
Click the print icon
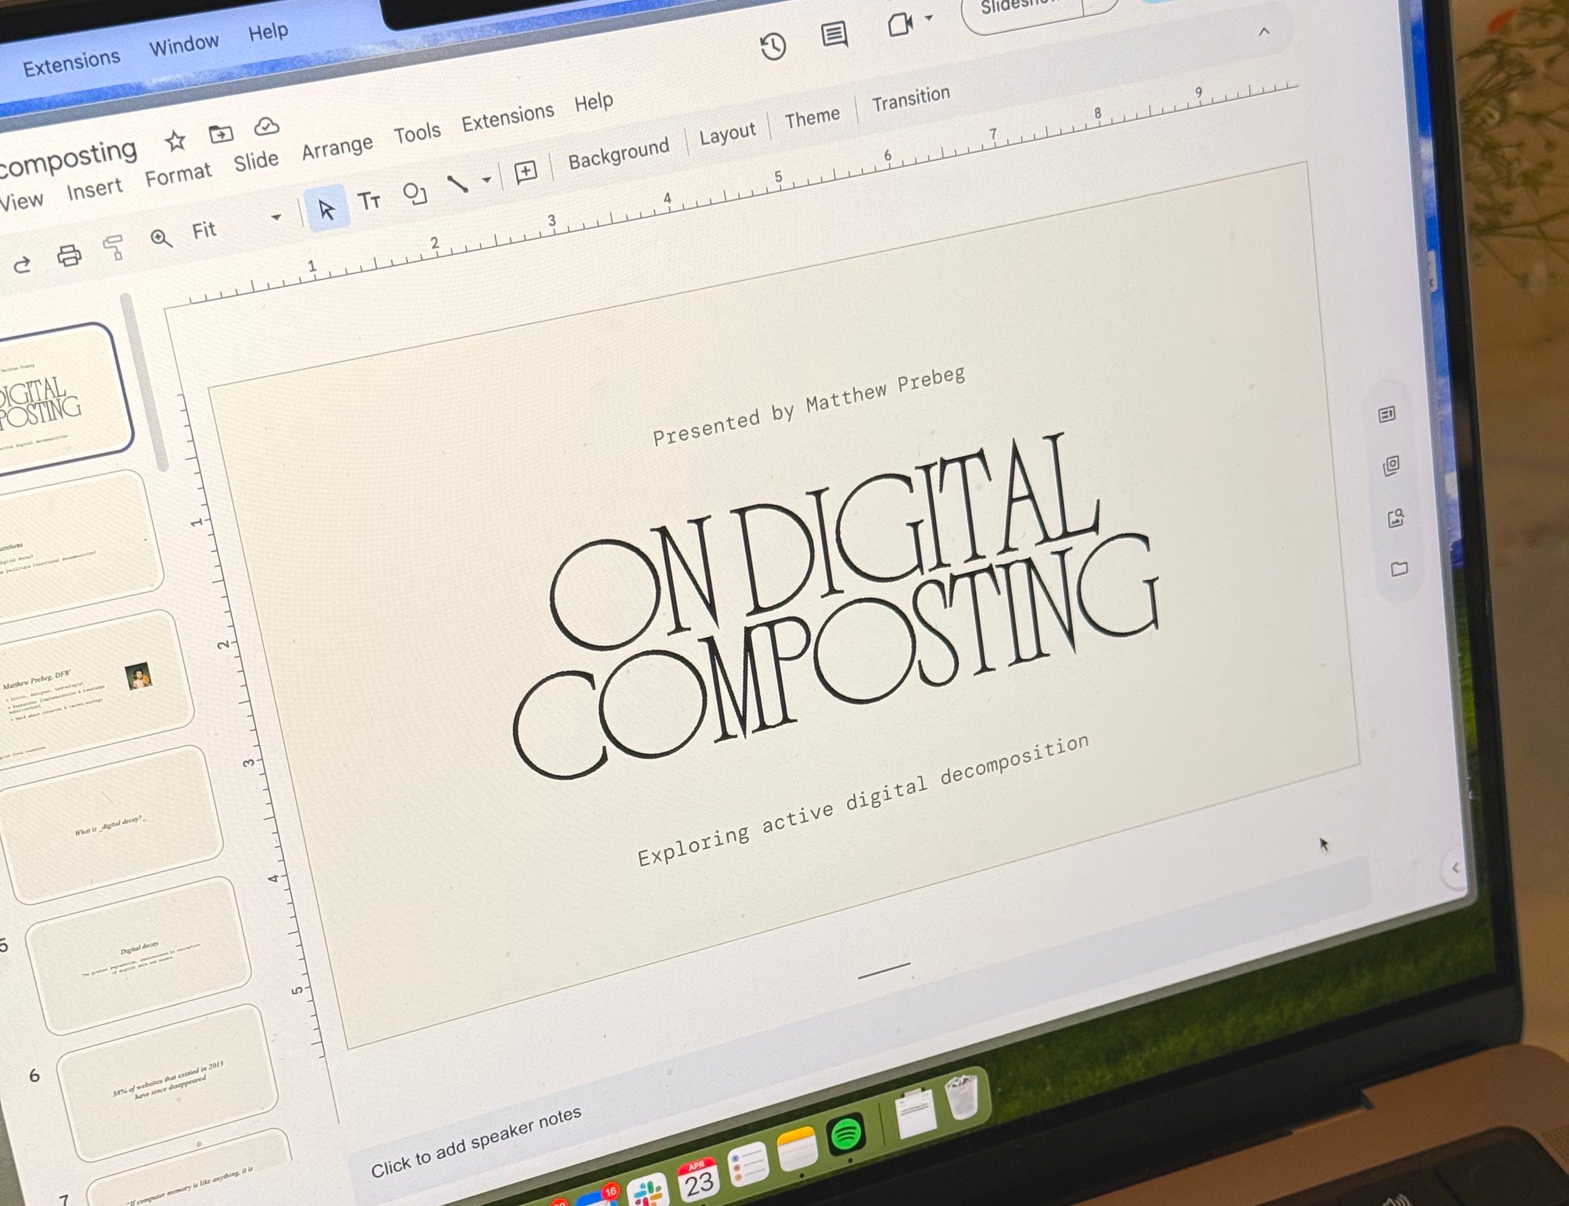coord(70,255)
